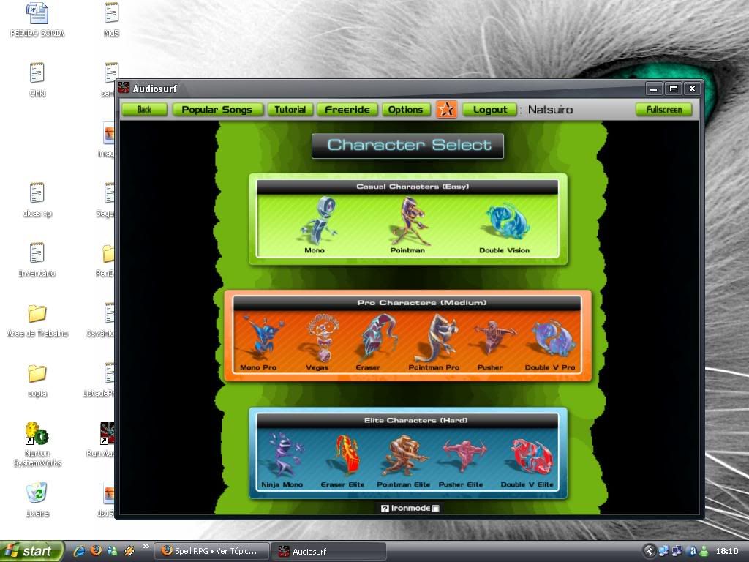
Task: Select the Pusher Elite character
Action: 462,461
